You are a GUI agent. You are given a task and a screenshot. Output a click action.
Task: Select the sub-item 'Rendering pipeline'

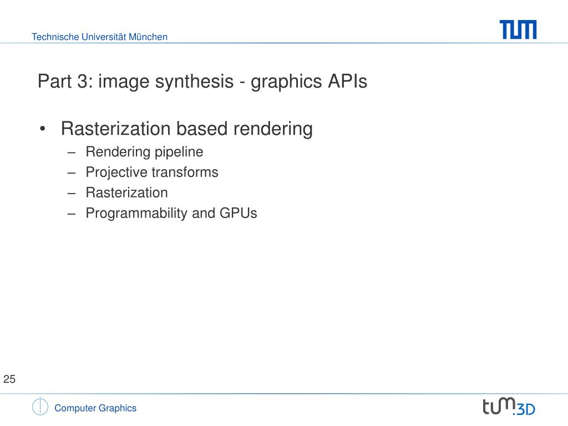point(145,152)
